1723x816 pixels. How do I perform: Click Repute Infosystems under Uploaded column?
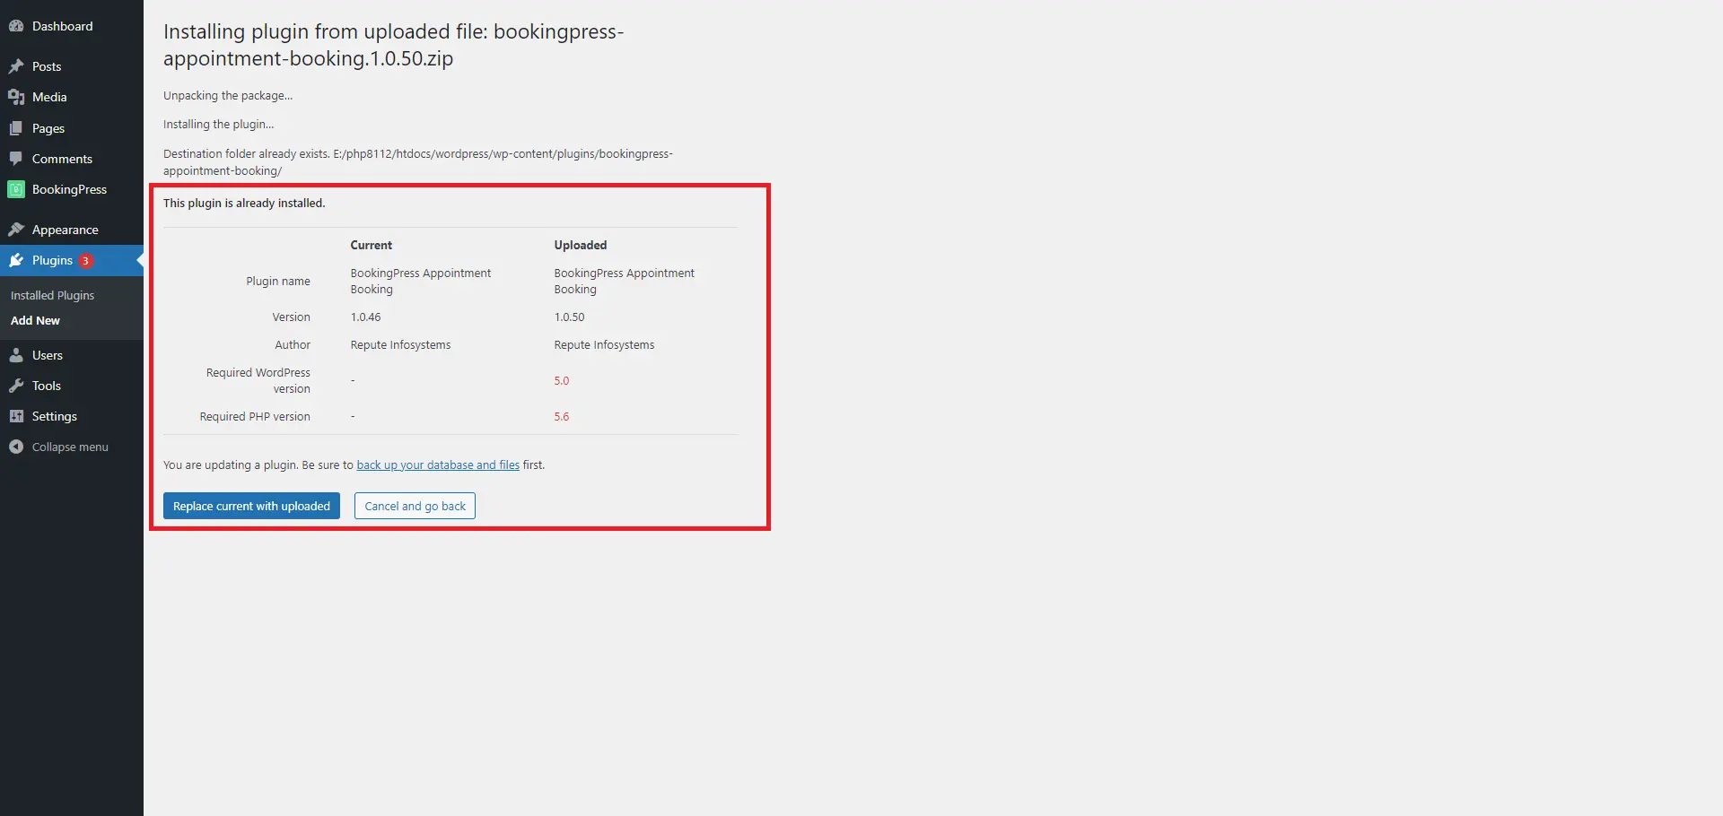[x=604, y=344]
